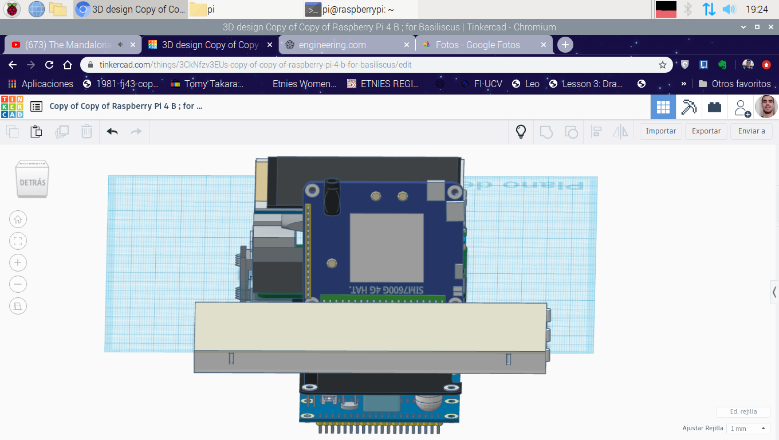Redo the last action
The width and height of the screenshot is (779, 440).
[x=136, y=132]
